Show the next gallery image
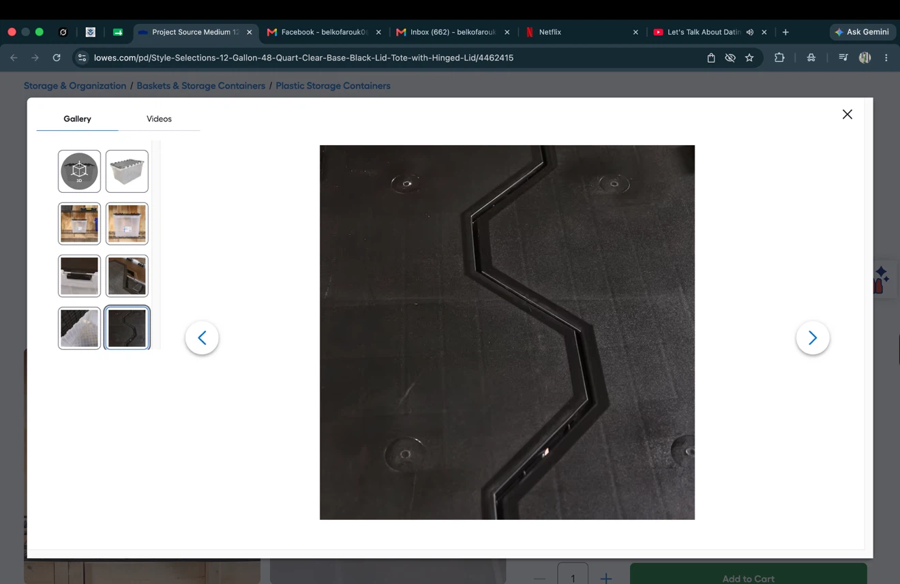900x584 pixels. coord(812,337)
